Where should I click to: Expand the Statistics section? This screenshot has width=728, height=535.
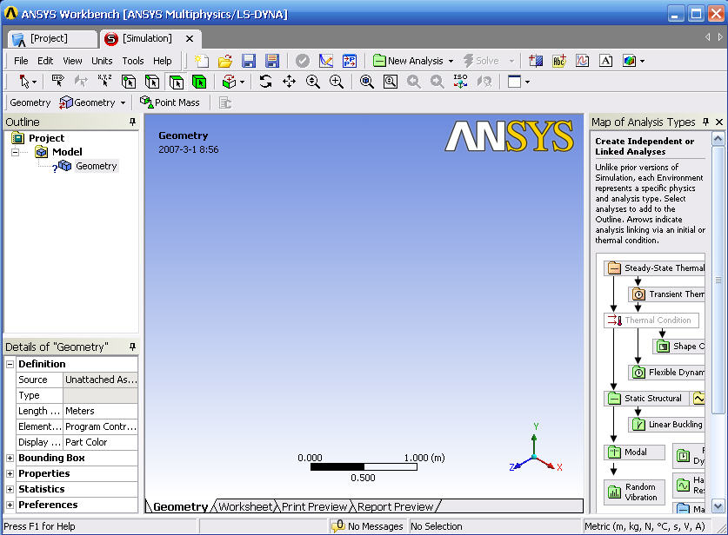tap(10, 490)
